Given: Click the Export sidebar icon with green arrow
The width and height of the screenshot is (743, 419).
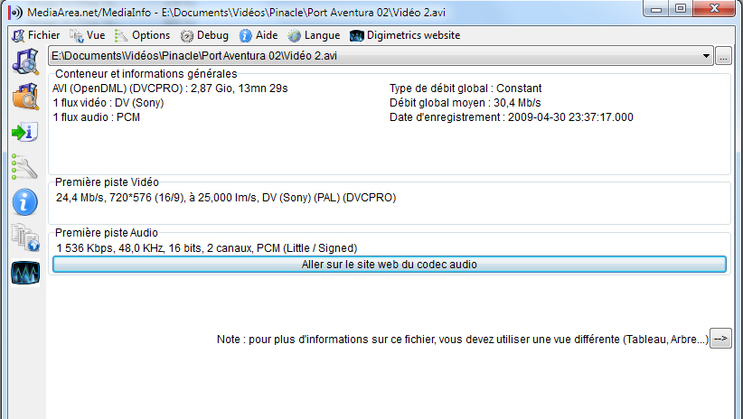Looking at the screenshot, I should [x=25, y=132].
